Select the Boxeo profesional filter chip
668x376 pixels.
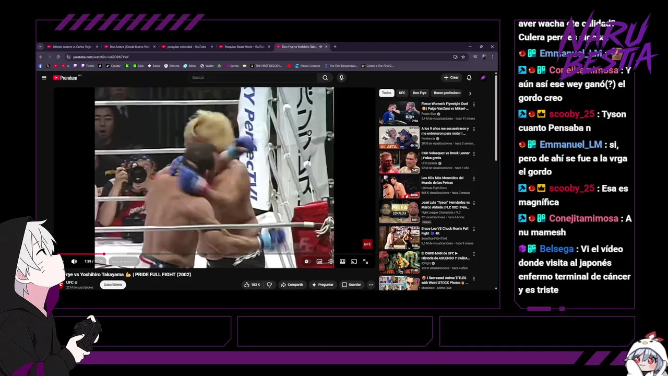447,93
